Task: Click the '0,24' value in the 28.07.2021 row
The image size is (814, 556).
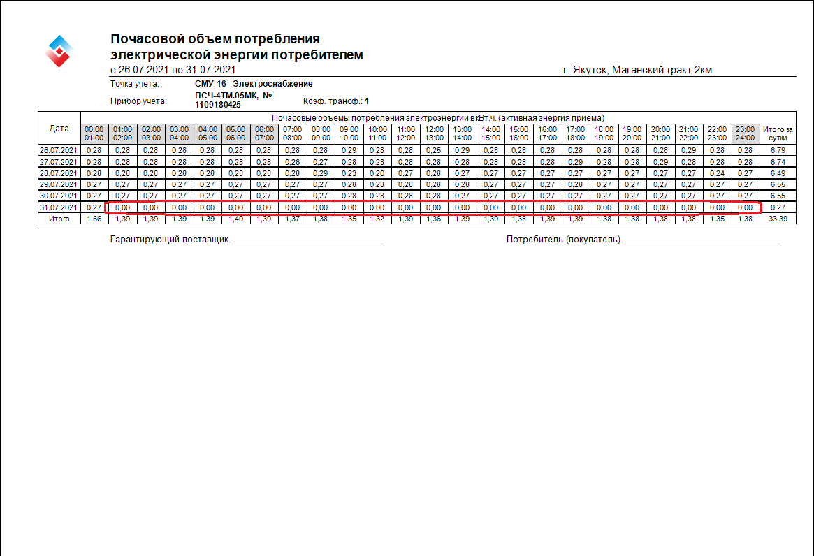Action: [717, 173]
